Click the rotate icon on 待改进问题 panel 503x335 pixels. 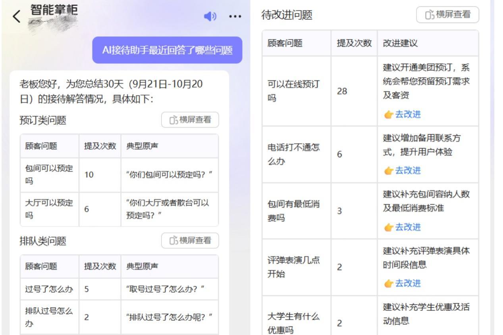[429, 15]
